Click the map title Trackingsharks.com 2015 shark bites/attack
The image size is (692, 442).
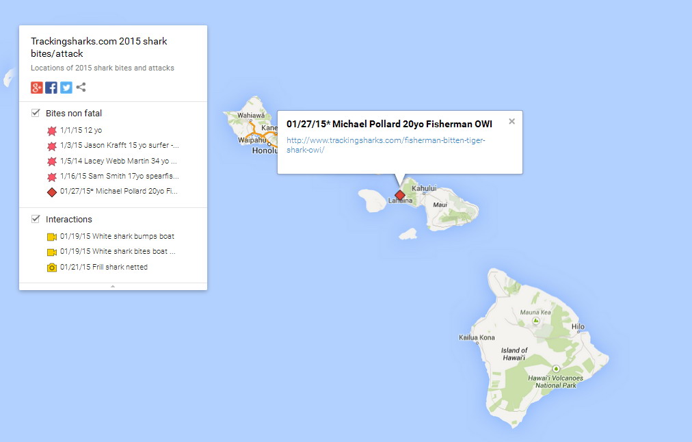pos(99,47)
